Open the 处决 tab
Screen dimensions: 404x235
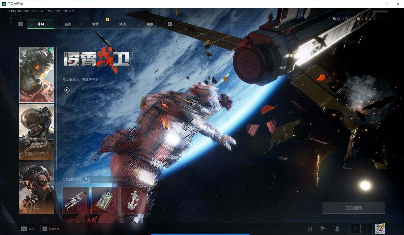tap(122, 24)
